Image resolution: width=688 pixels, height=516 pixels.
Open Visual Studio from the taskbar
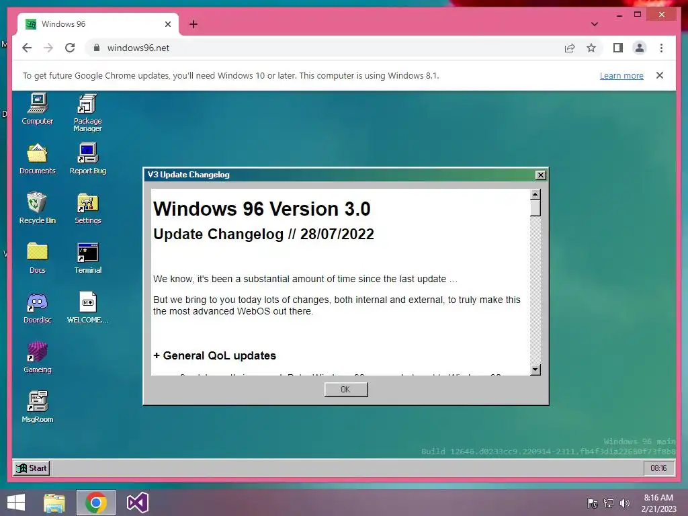tap(138, 503)
